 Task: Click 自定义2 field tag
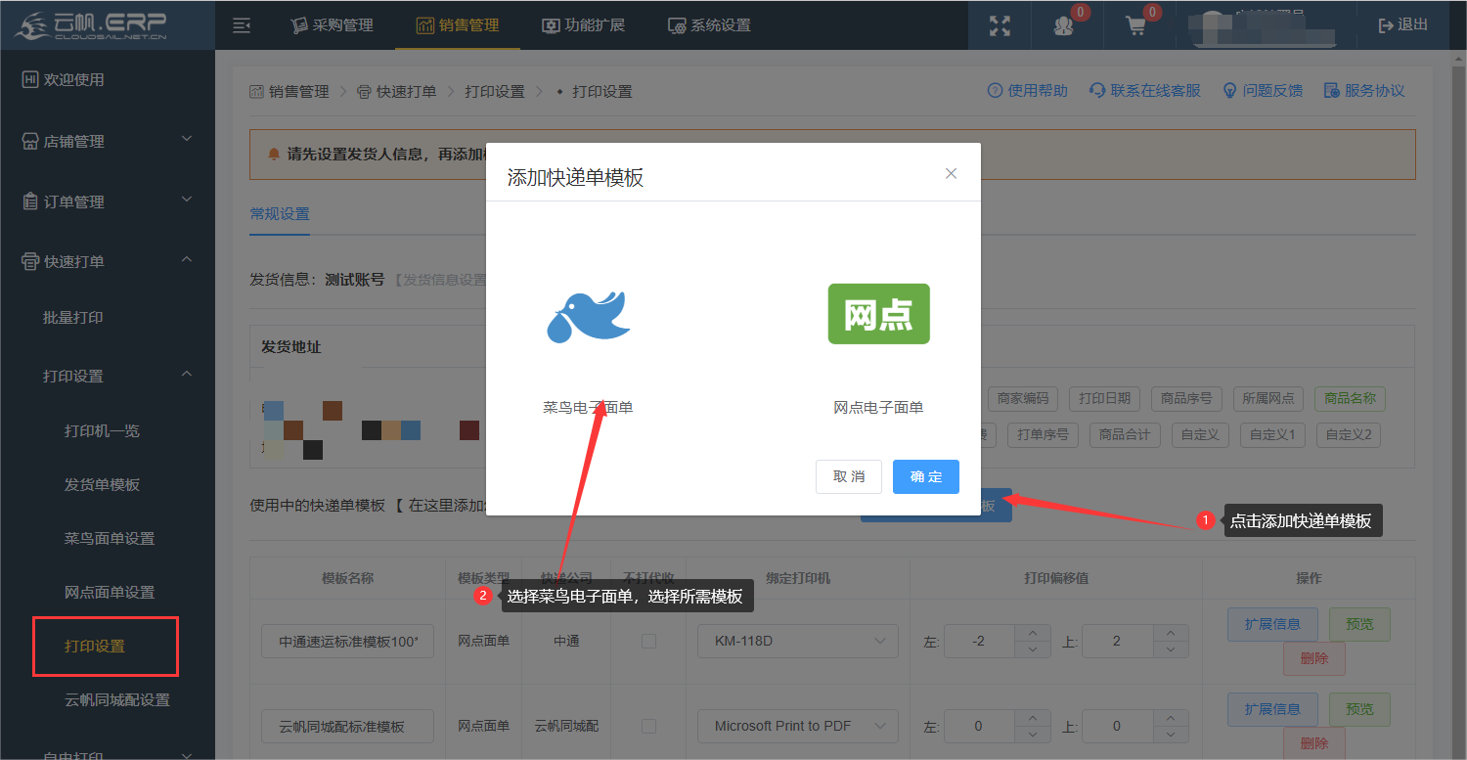point(1349,435)
